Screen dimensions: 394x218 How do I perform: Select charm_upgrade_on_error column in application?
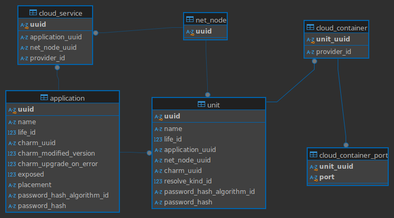[58, 163]
